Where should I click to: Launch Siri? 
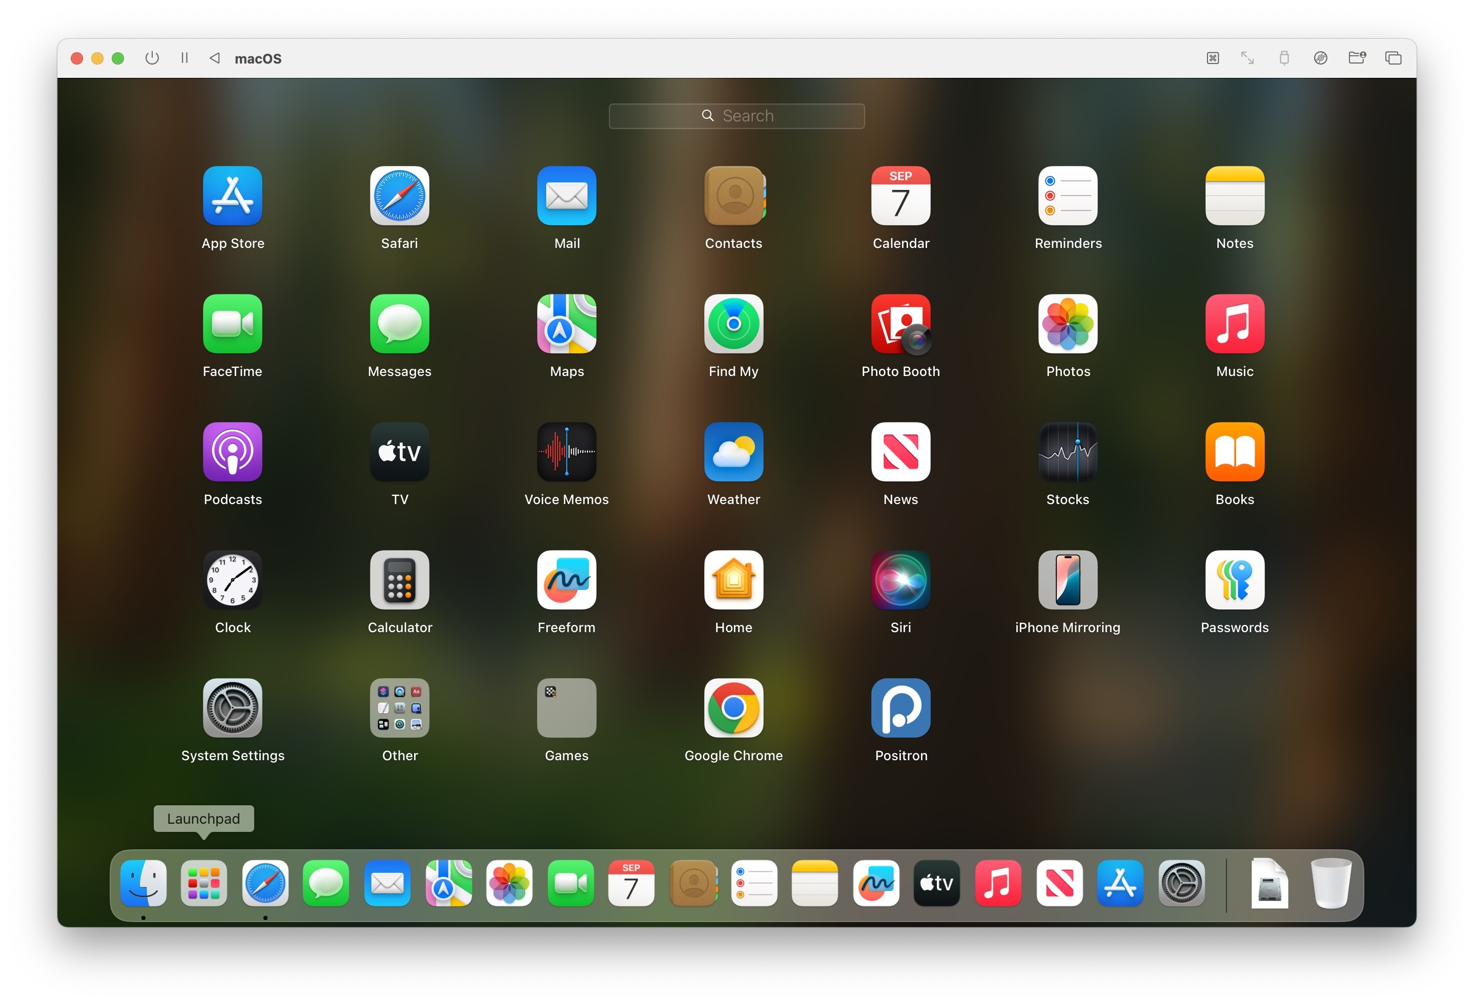[x=900, y=580]
